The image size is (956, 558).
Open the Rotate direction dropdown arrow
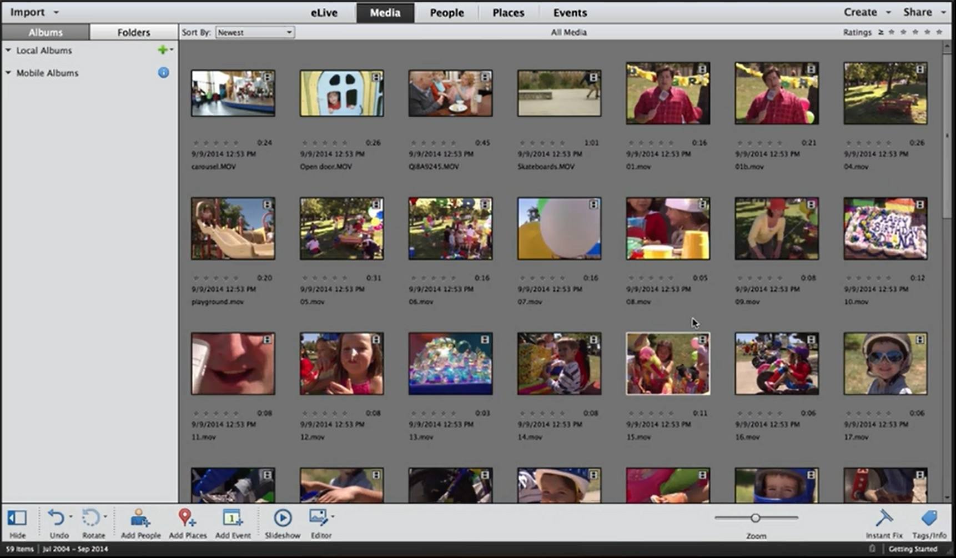pyautogui.click(x=105, y=517)
